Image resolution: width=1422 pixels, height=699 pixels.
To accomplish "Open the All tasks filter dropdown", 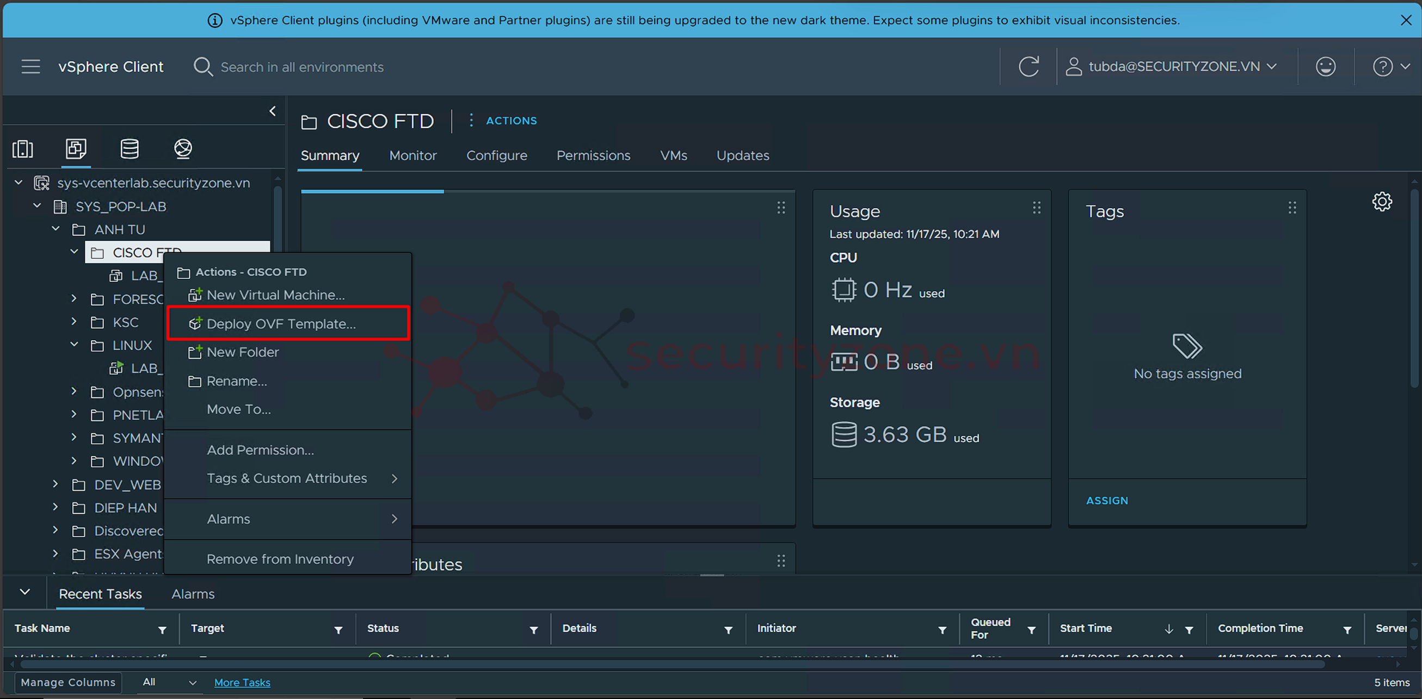I will pyautogui.click(x=168, y=682).
